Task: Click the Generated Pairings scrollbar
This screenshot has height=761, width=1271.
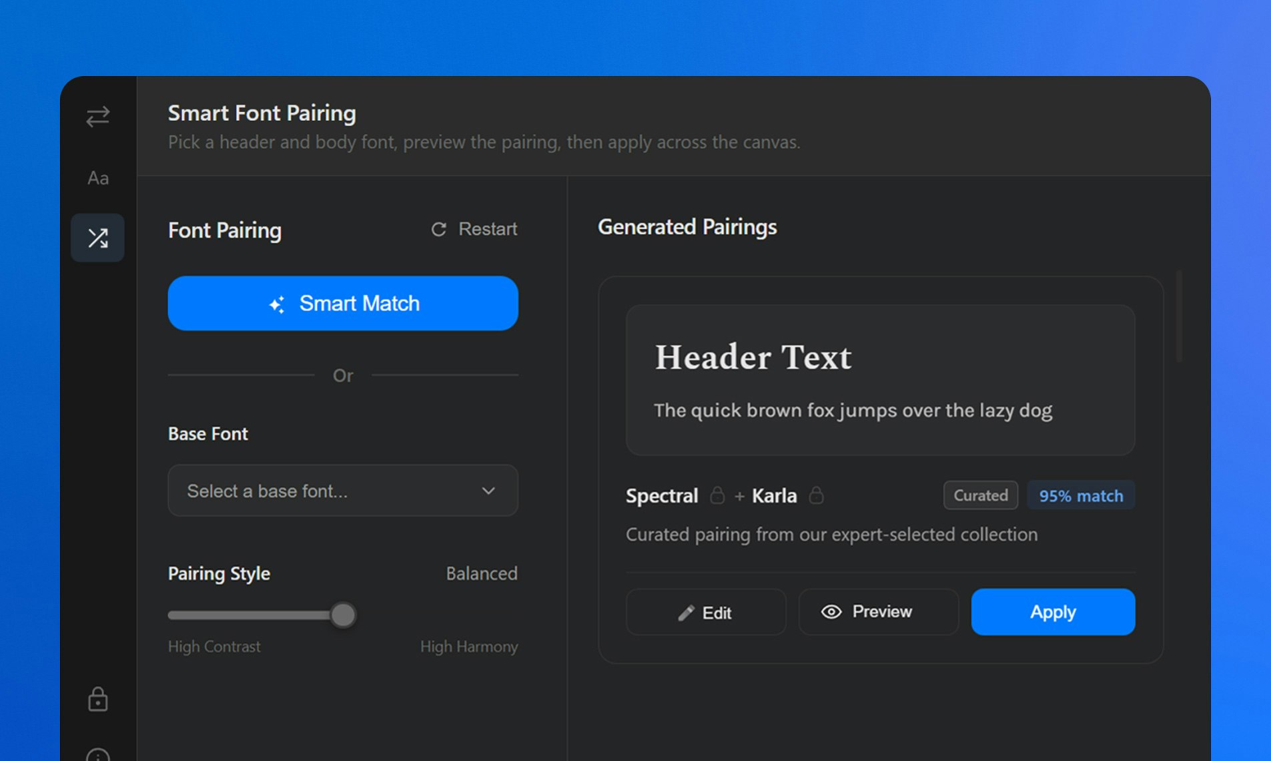Action: 1179,316
